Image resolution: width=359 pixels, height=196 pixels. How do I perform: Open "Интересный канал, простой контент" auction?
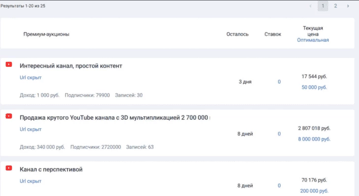click(71, 66)
